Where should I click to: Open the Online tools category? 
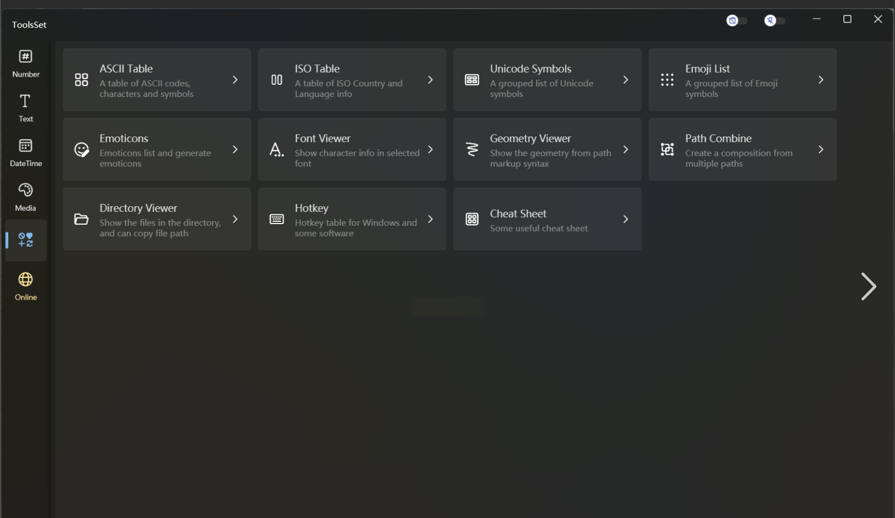coord(26,286)
